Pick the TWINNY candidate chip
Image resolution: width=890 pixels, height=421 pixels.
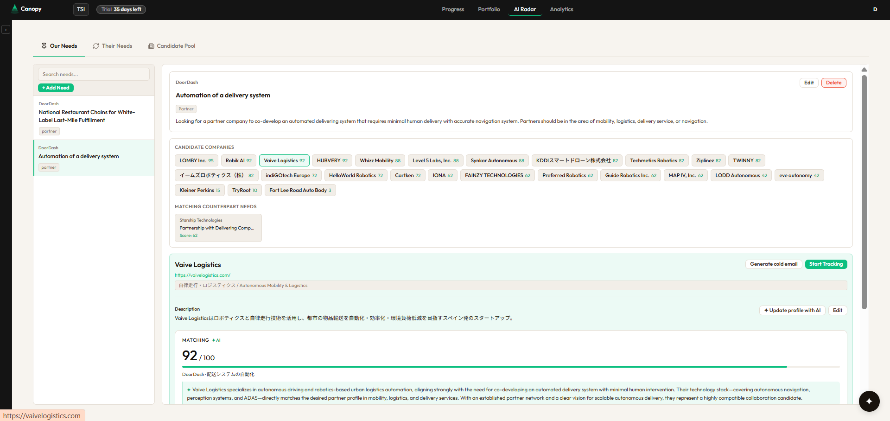(747, 160)
